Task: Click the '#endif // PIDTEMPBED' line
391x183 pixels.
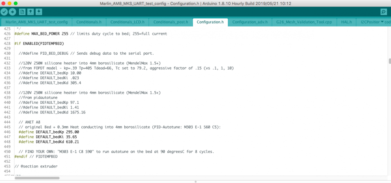Action: pyautogui.click(x=36, y=156)
